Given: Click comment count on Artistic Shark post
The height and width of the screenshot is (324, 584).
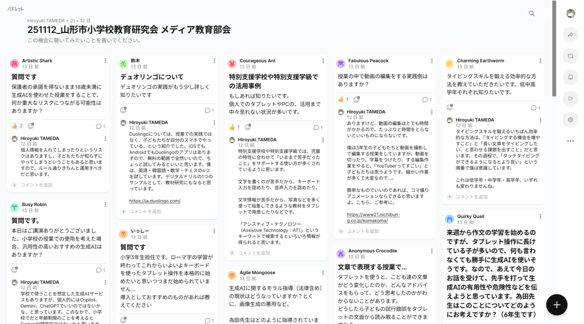Looking at the screenshot, I should click(x=100, y=126).
